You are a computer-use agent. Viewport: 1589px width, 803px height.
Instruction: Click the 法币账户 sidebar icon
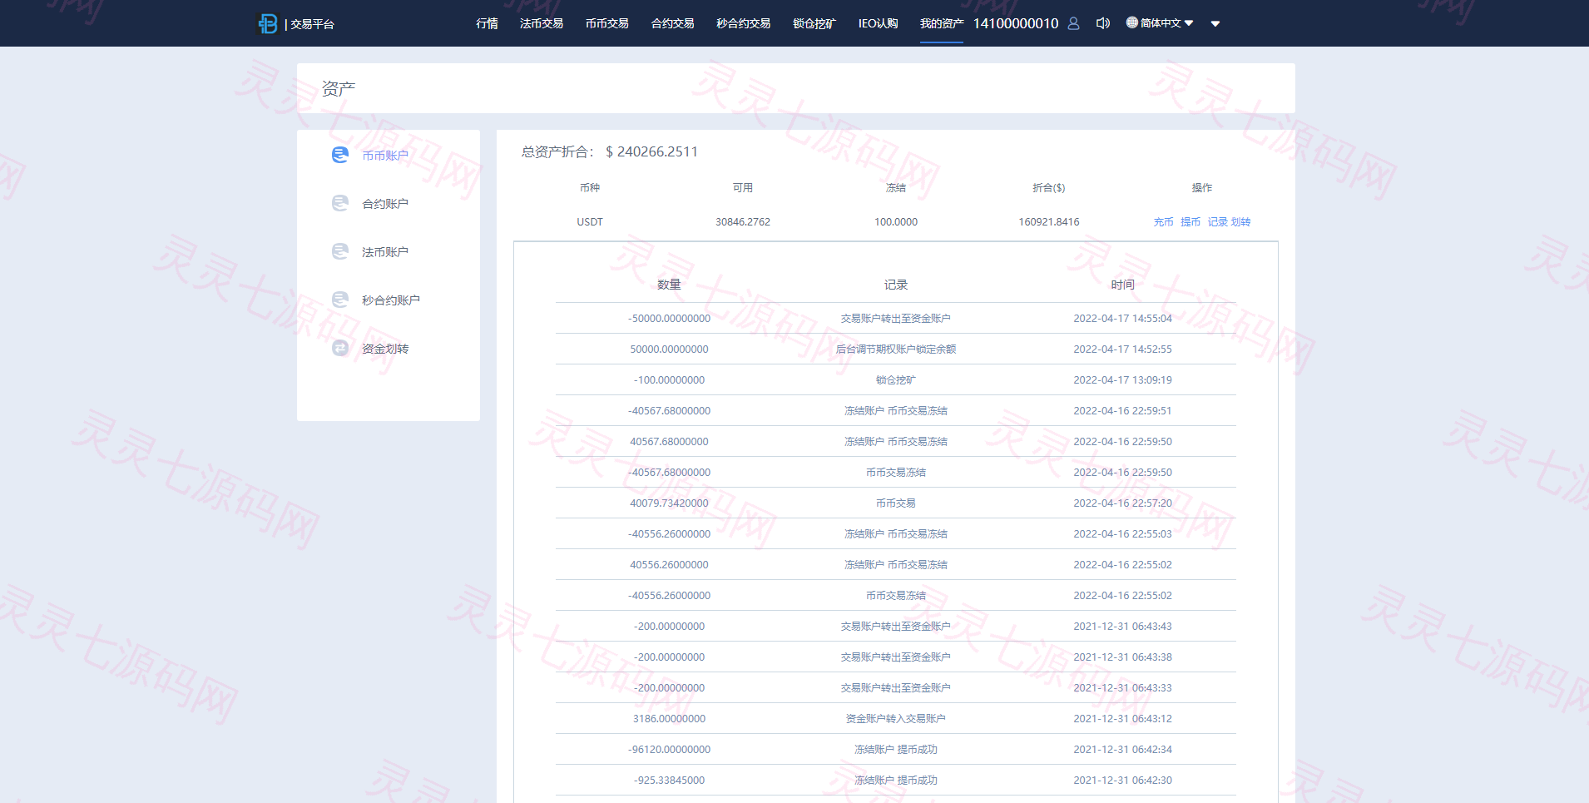click(x=340, y=251)
